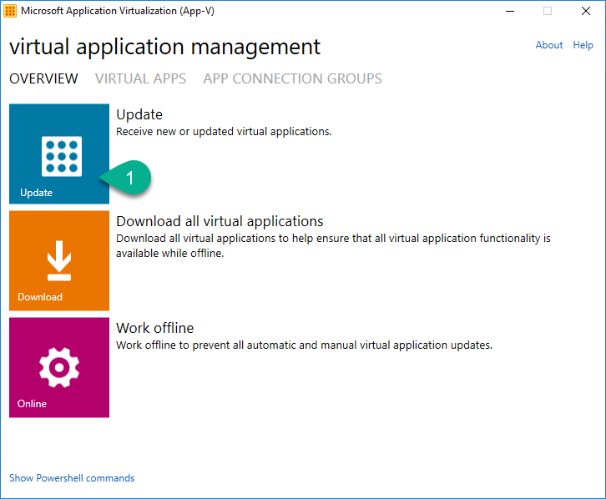This screenshot has height=499, width=606.
Task: Minimize the App-V window
Action: (x=510, y=11)
